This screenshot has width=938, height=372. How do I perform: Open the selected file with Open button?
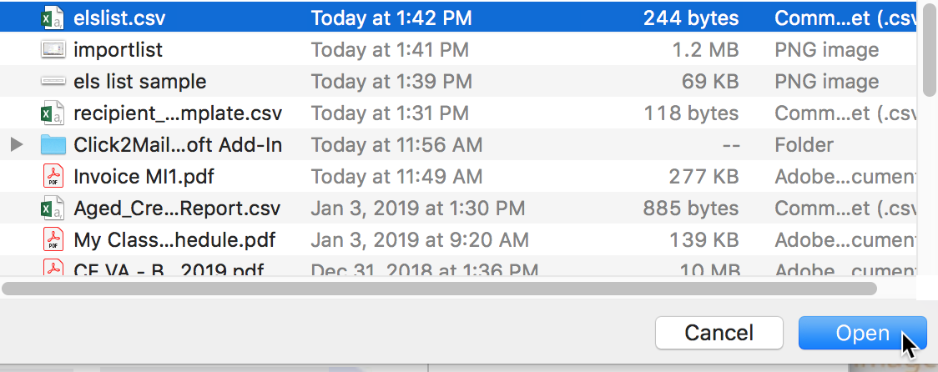862,333
